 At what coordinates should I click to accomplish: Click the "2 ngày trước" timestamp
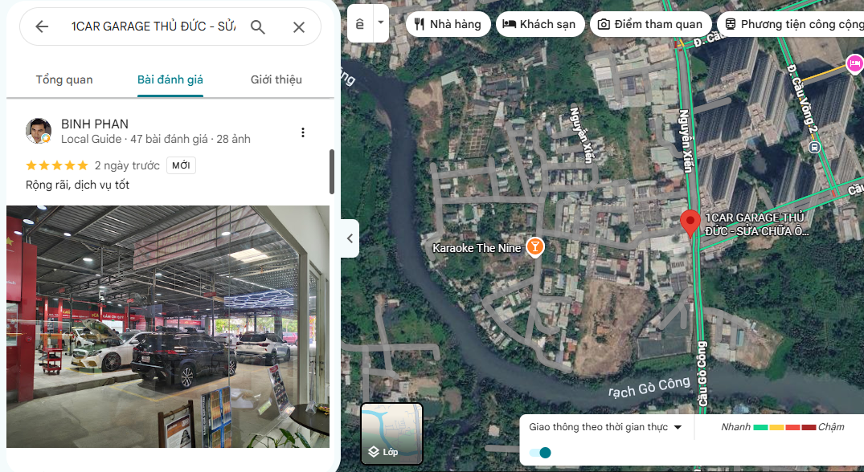pos(127,165)
